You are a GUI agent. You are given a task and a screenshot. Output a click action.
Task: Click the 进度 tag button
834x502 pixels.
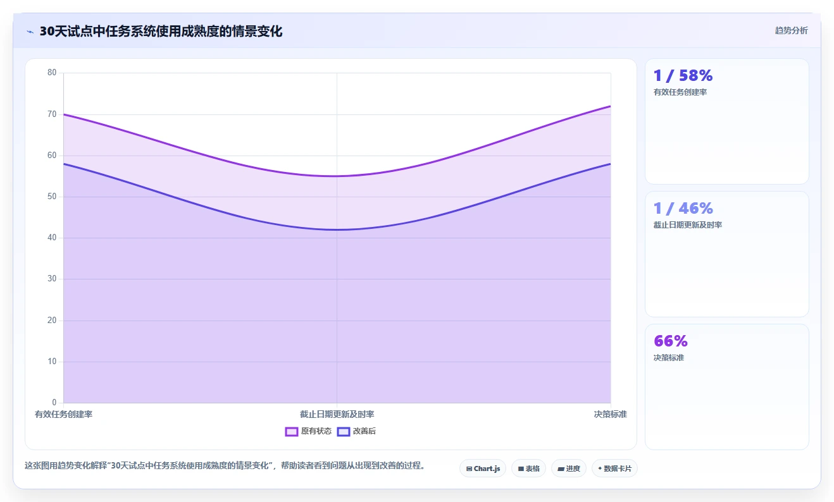pyautogui.click(x=569, y=468)
